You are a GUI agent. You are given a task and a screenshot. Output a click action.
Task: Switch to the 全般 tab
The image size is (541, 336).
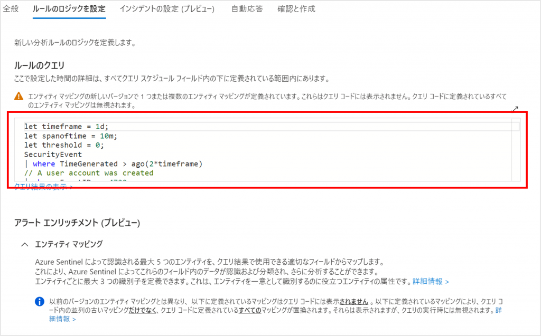pyautogui.click(x=11, y=9)
